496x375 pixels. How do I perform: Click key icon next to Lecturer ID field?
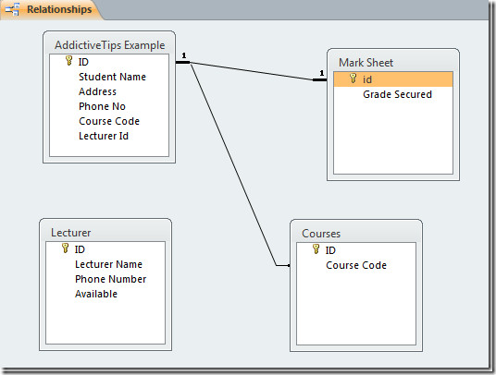(x=65, y=248)
